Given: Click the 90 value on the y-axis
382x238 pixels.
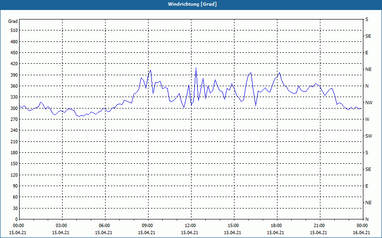Looking at the screenshot, I should click(x=15, y=186).
